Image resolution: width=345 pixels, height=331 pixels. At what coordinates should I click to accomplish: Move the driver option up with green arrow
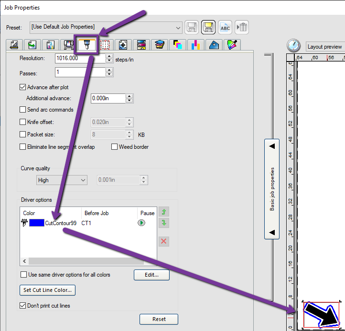[x=164, y=212]
